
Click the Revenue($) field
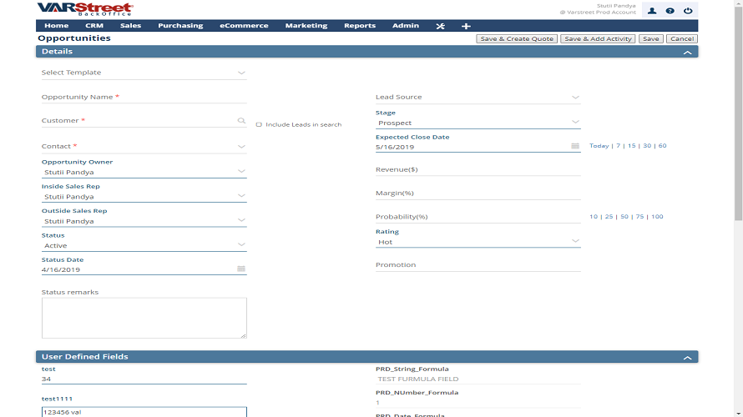[x=478, y=169]
